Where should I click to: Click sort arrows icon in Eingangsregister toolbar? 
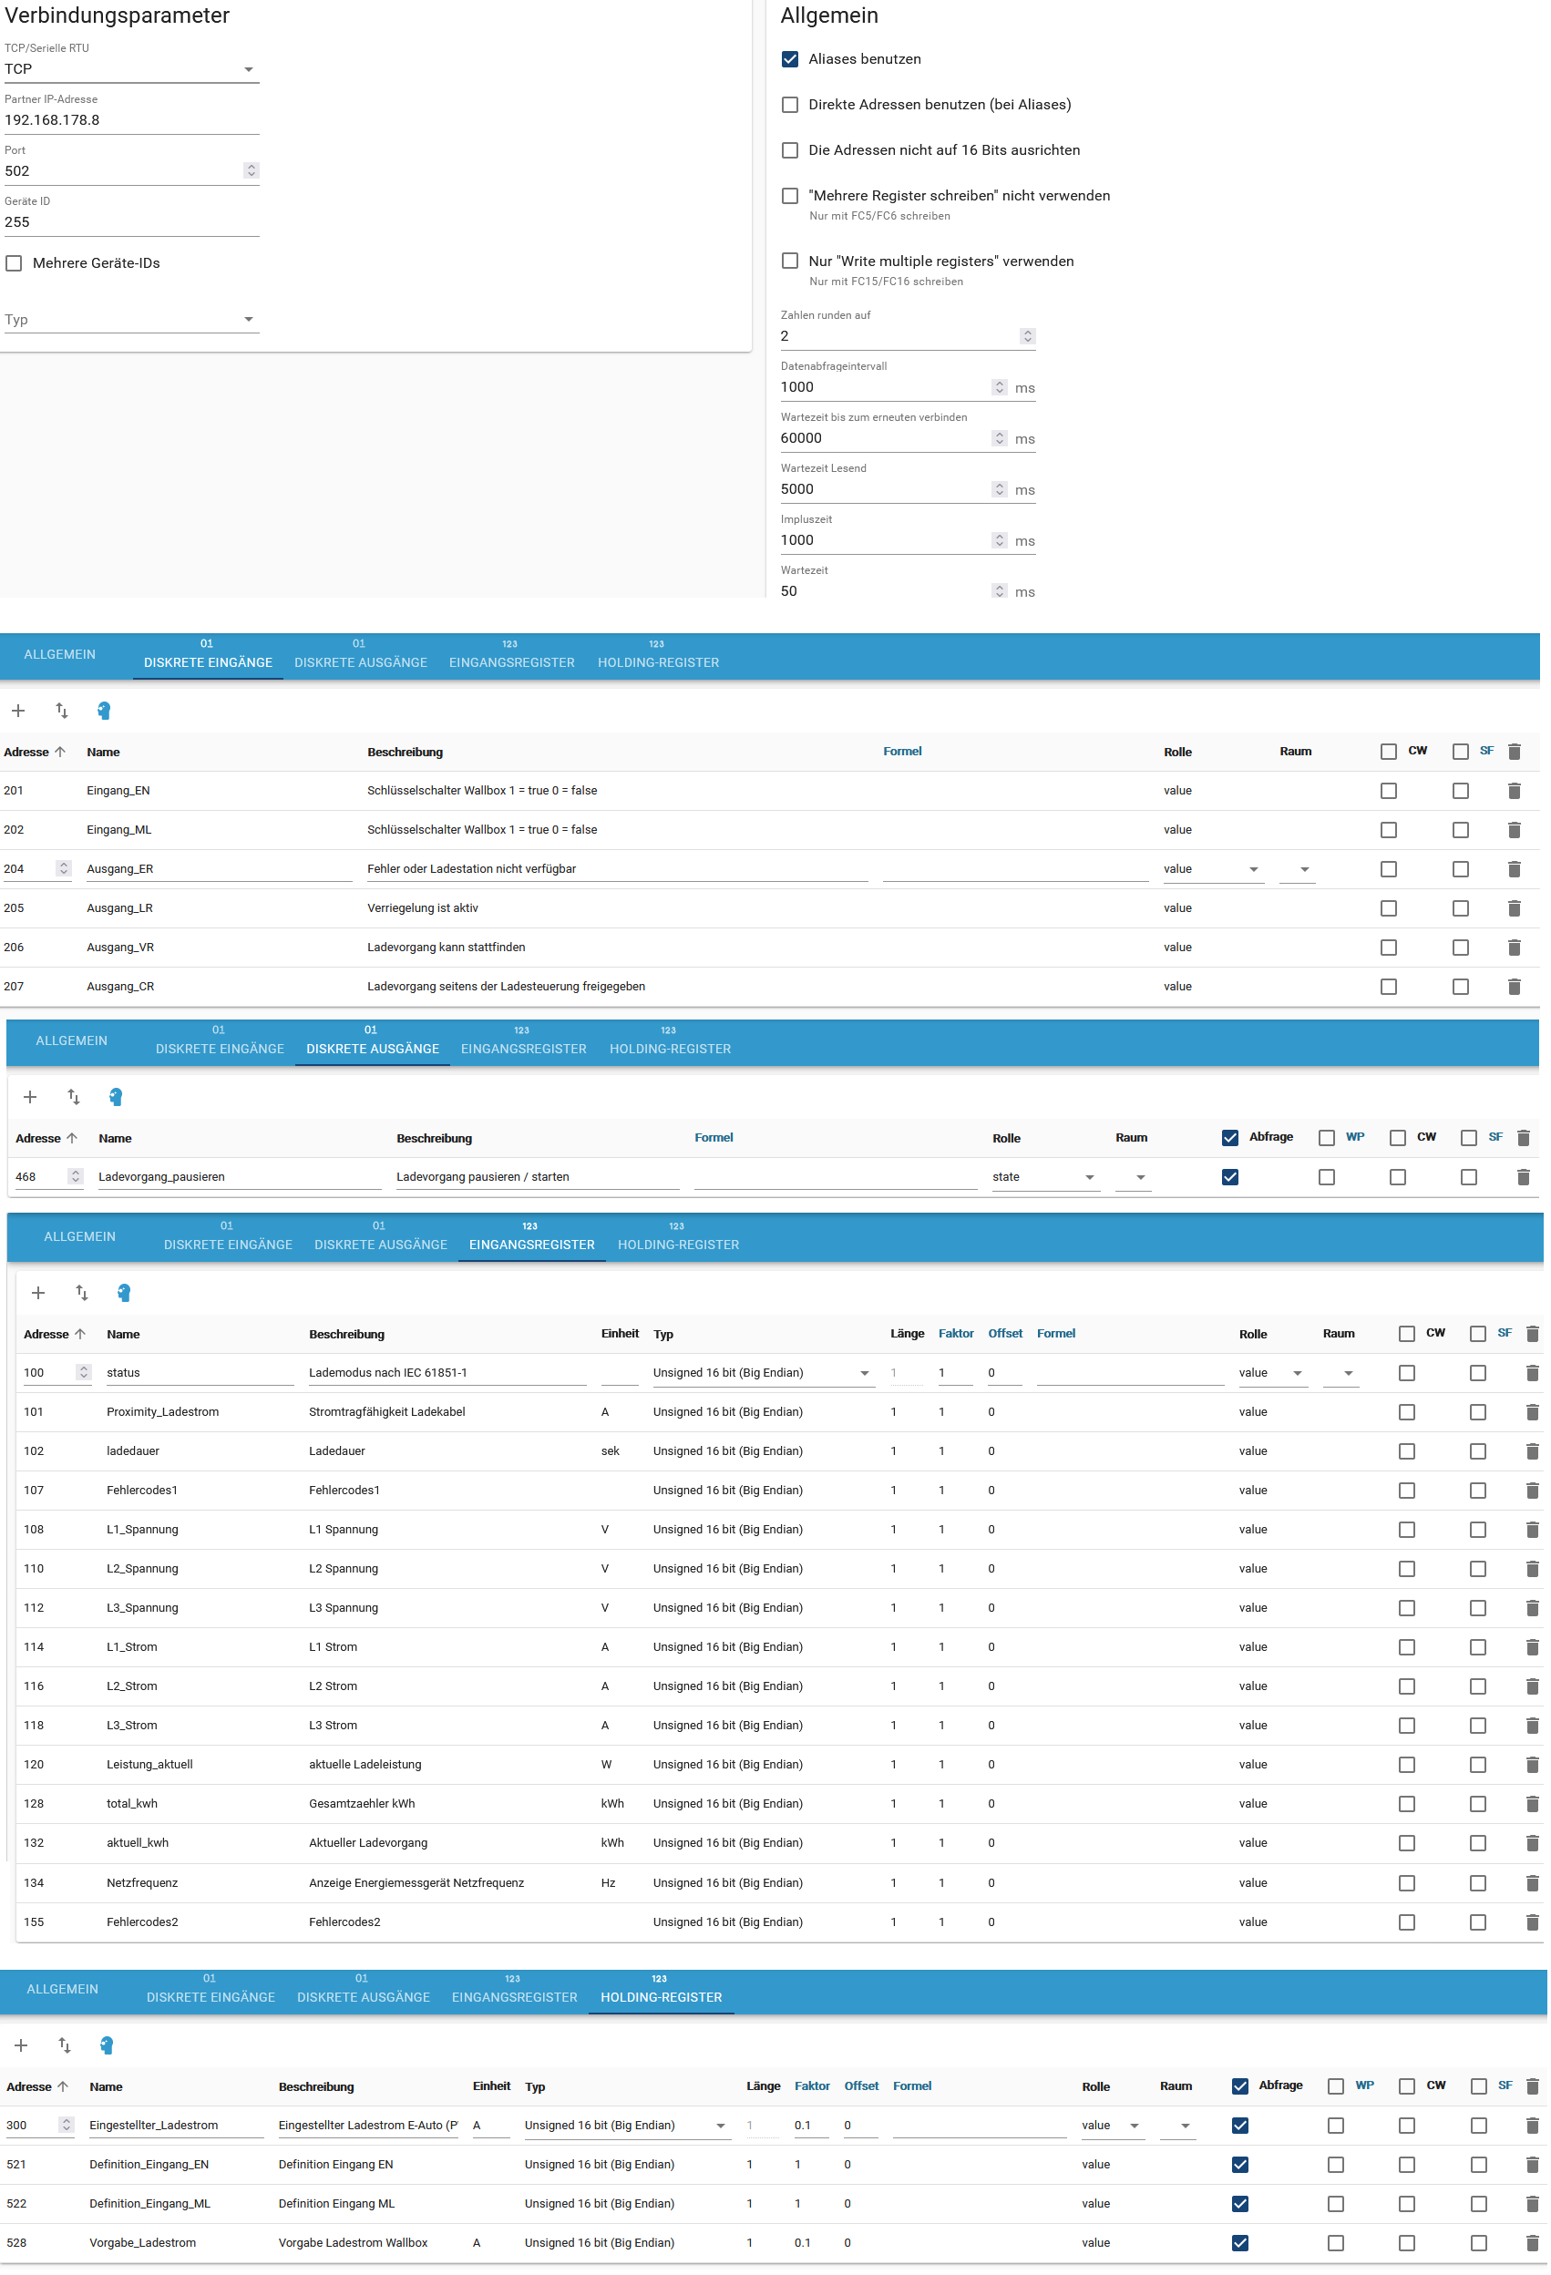81,1293
